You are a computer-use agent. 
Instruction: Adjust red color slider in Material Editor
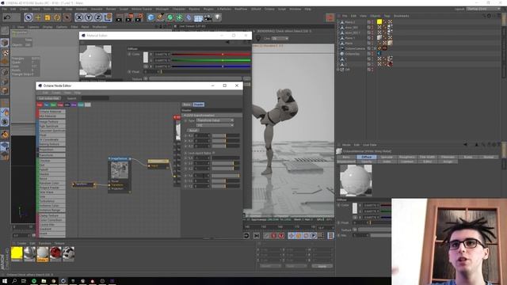click(x=211, y=55)
